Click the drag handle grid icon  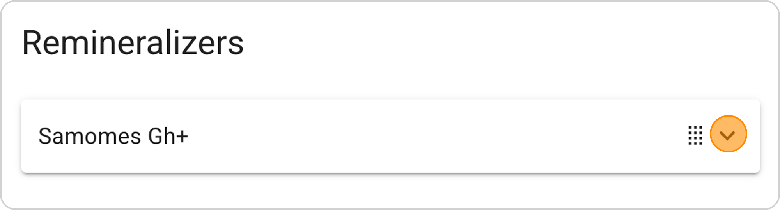(695, 135)
